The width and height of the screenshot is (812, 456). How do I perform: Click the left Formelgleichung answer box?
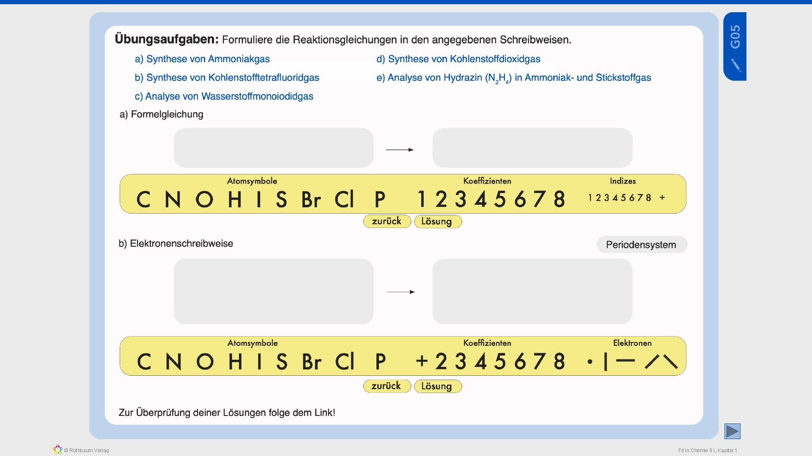(x=273, y=148)
